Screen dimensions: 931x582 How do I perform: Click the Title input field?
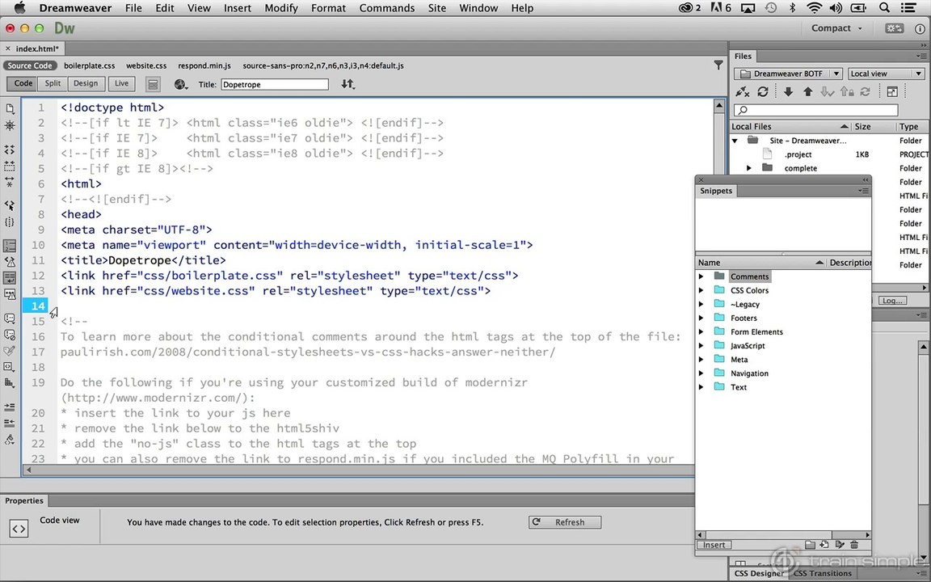click(274, 84)
